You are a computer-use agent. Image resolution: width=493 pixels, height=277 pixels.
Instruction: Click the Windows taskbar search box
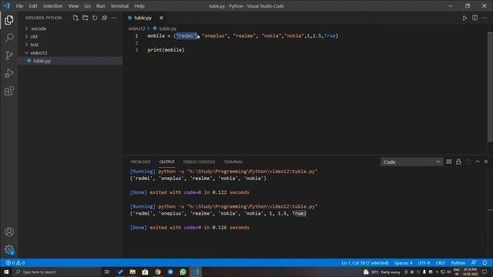tap(56, 272)
